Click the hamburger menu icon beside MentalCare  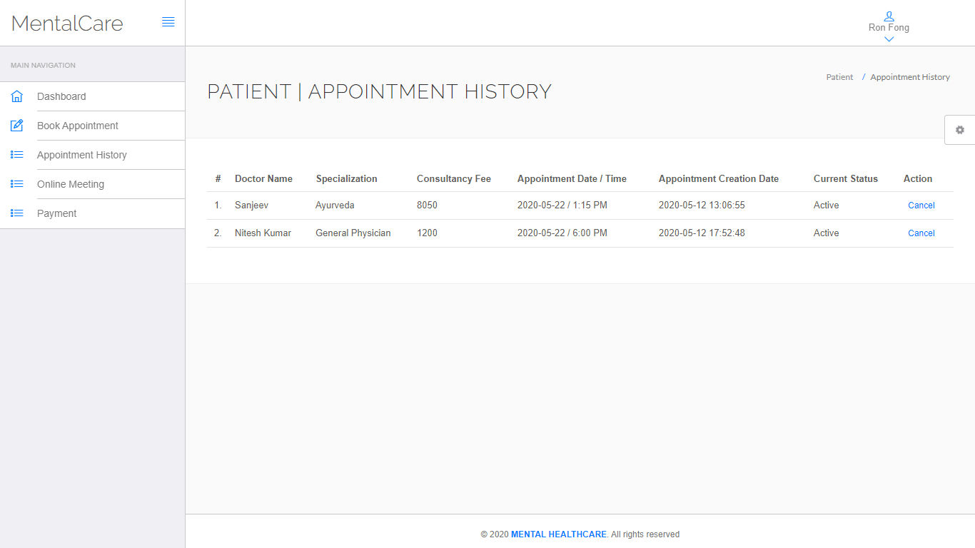168,22
